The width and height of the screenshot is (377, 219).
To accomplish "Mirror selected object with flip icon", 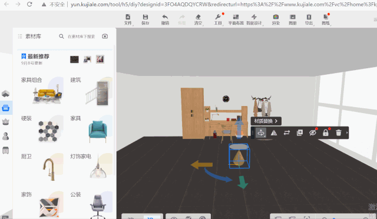I will [273, 132].
